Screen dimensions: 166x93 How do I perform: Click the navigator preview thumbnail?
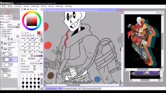(10, 11)
